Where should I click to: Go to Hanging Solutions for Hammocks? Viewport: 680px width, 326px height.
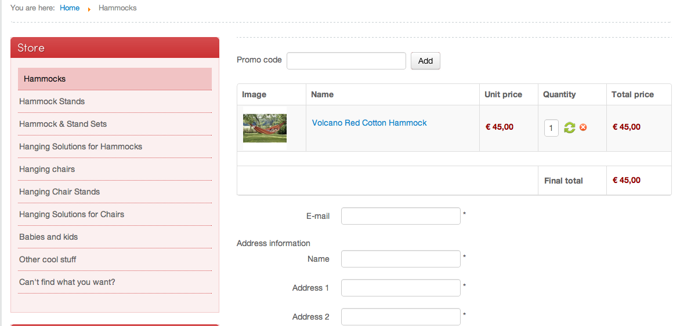click(115, 146)
